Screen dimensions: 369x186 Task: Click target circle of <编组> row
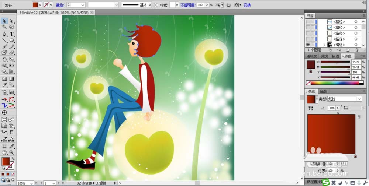point(356,45)
